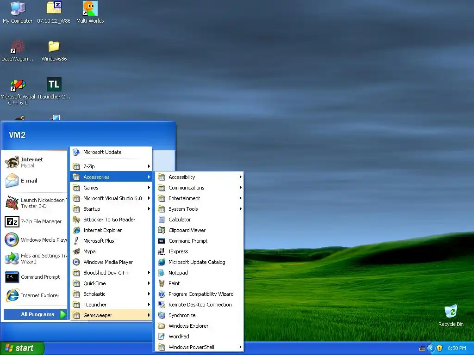Click the 6:50 PM taskbar clock
The width and height of the screenshot is (474, 355).
point(456,348)
